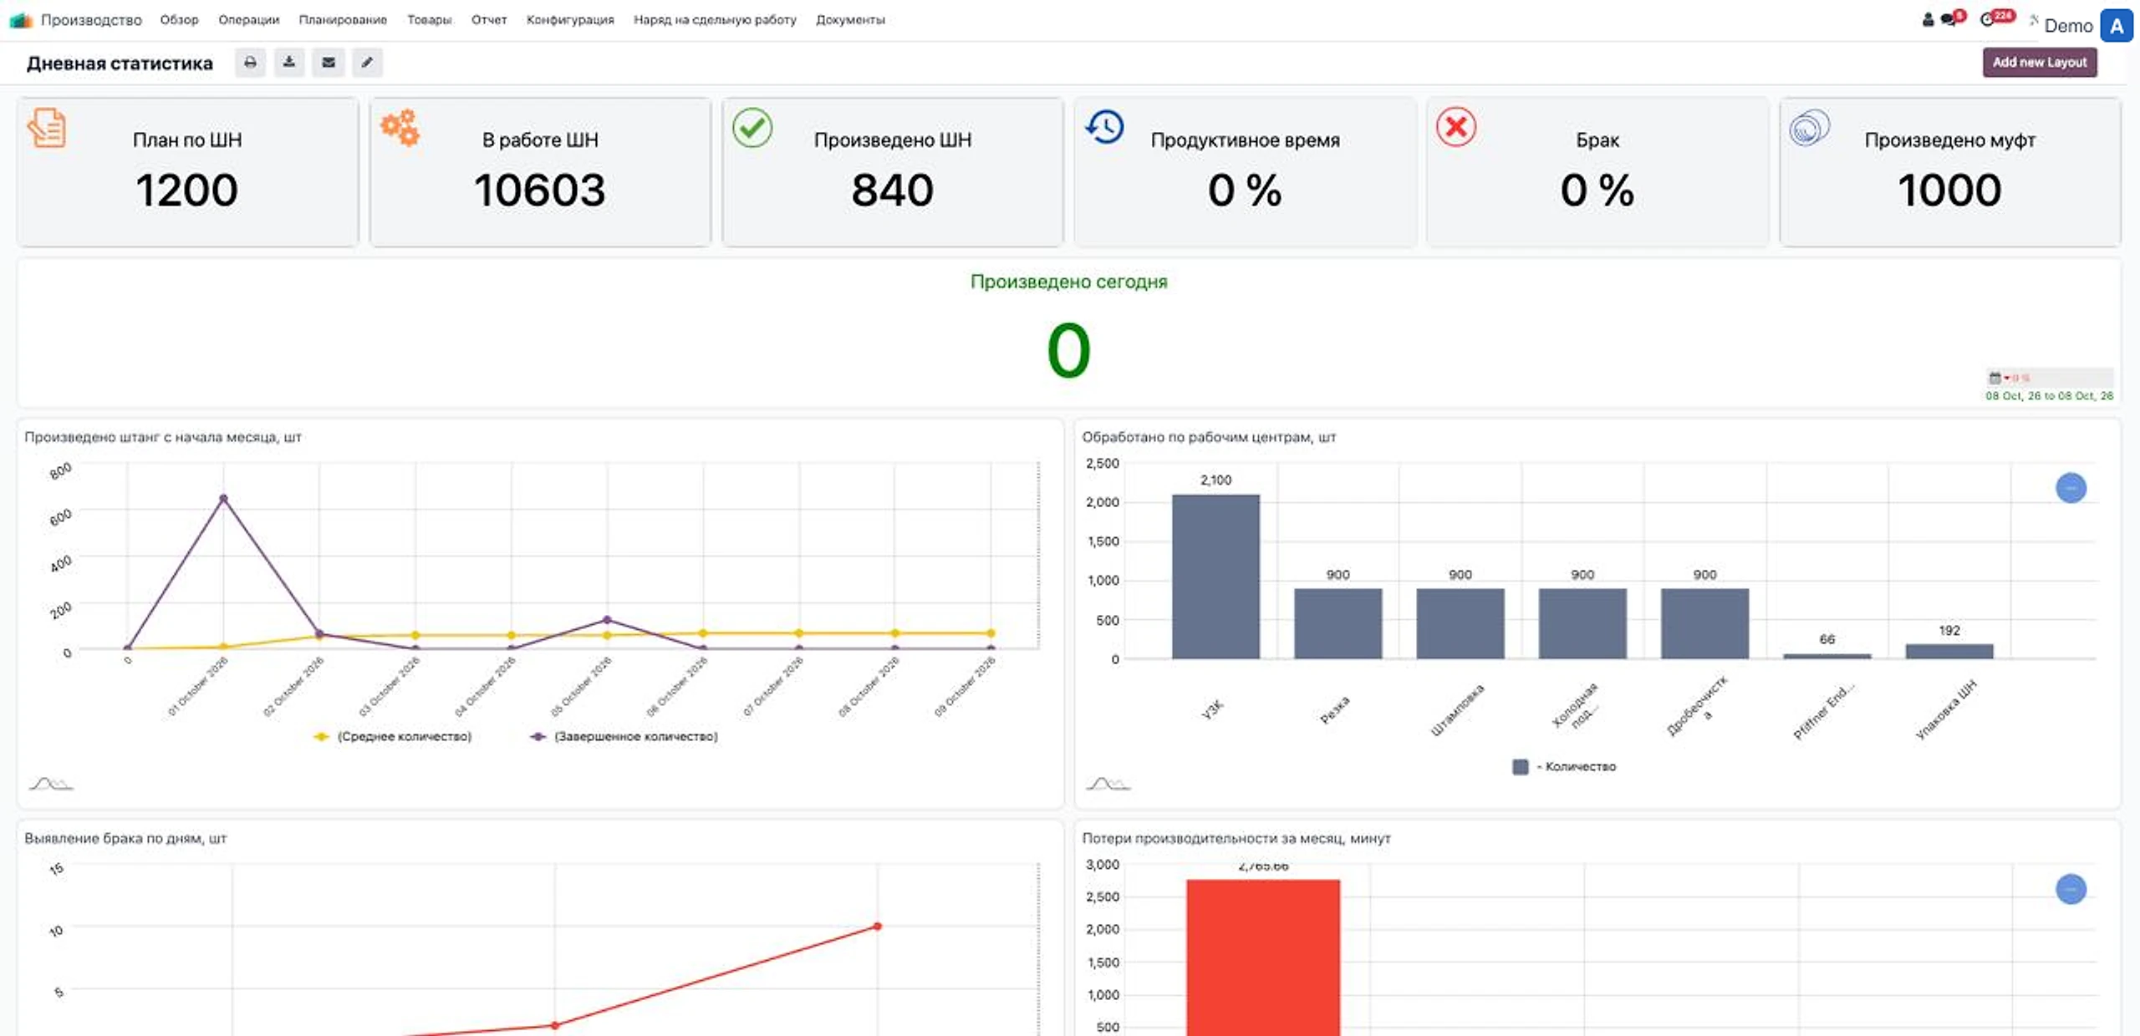Viewport: 2140px width, 1036px height.
Task: Open blue options button on Обработано chart
Action: pyautogui.click(x=2071, y=488)
